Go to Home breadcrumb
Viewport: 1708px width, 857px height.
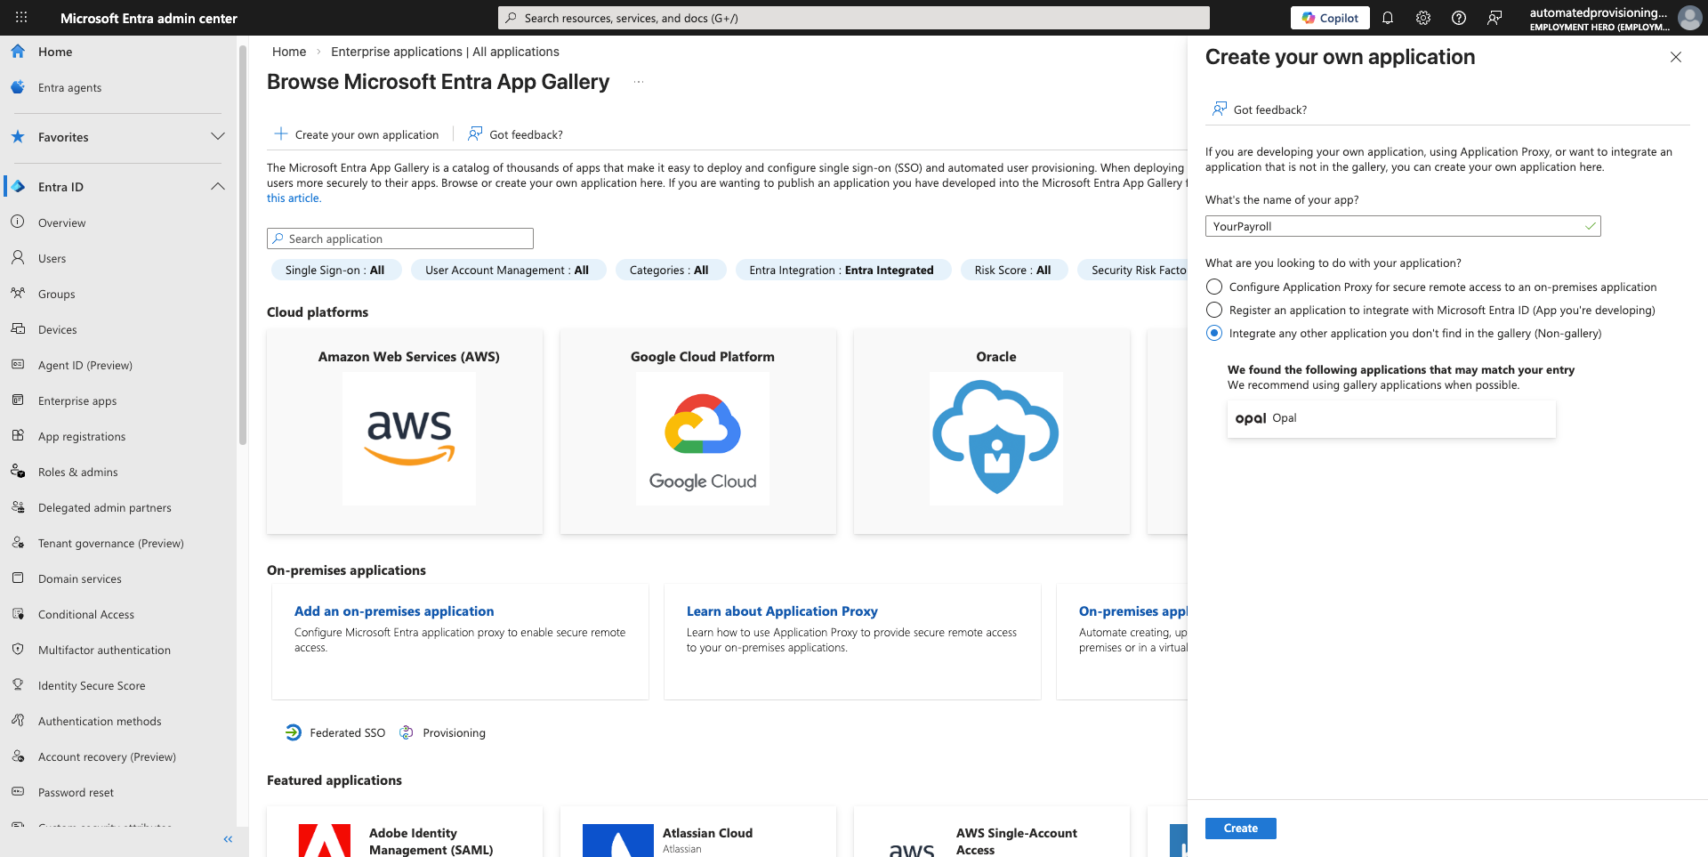[x=289, y=52]
